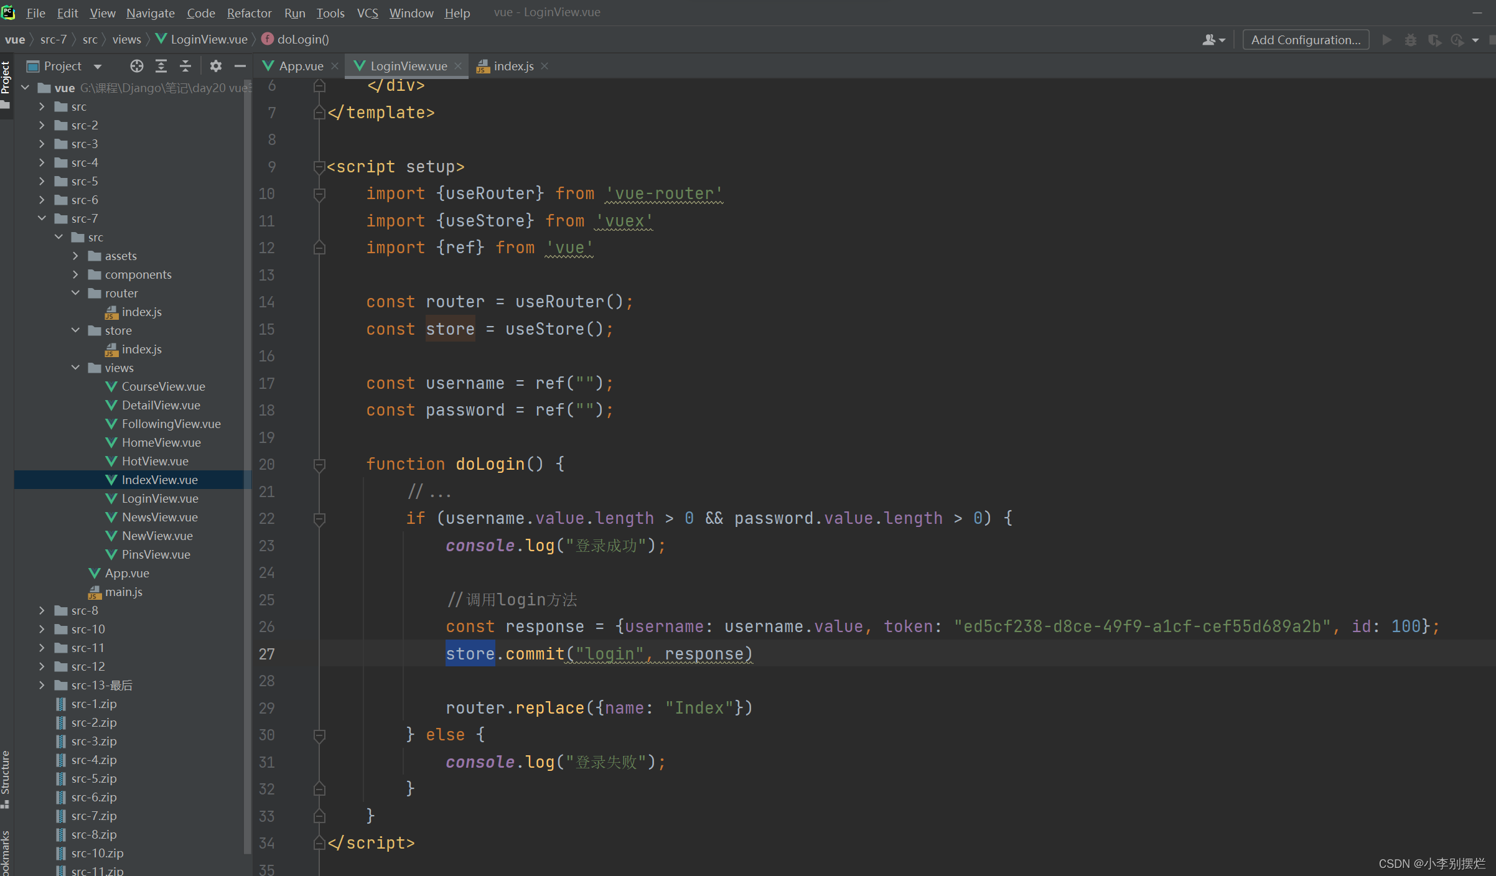Click the Run with Coverage icon
1496x876 pixels.
(x=1434, y=40)
